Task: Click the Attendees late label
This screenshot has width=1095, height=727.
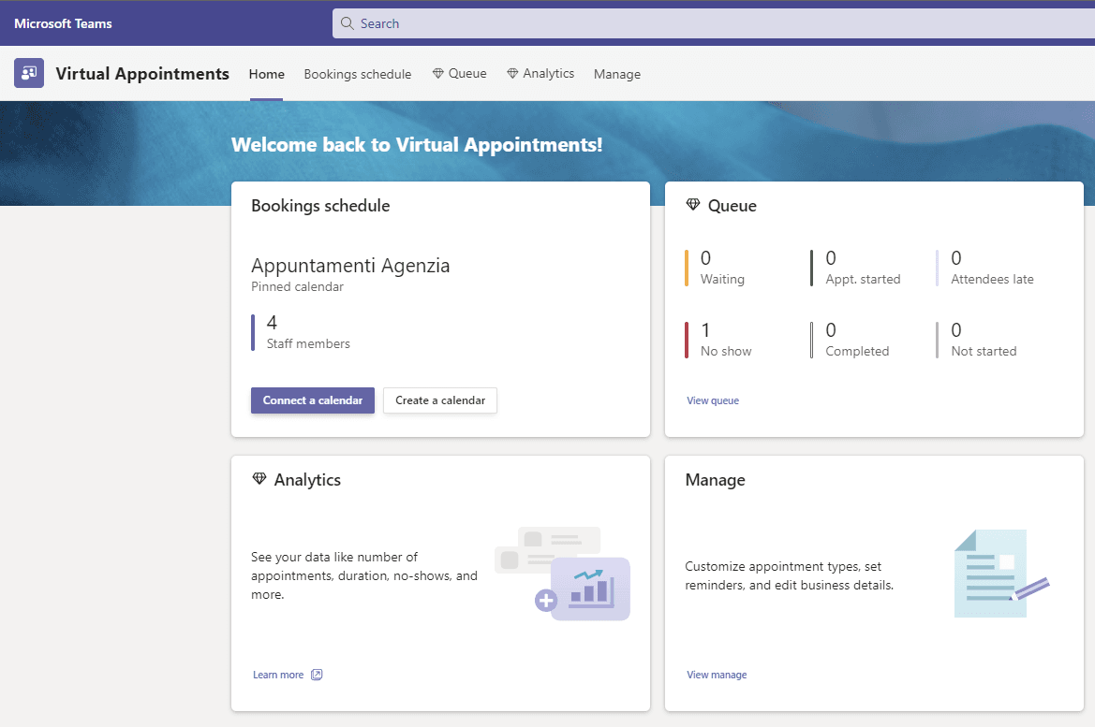Action: pyautogui.click(x=992, y=279)
